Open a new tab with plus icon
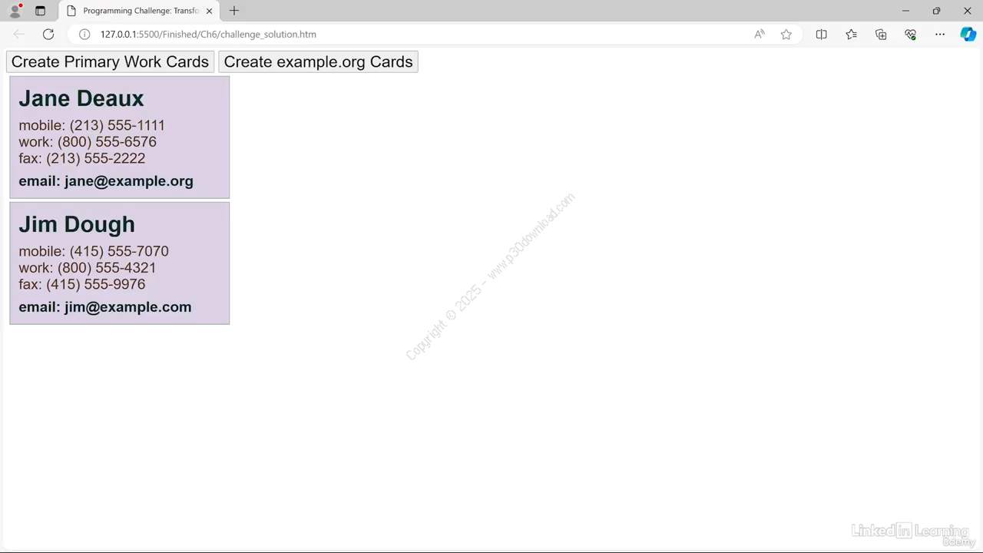The image size is (983, 553). [x=234, y=11]
